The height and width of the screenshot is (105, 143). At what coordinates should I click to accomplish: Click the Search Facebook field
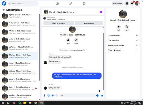[x=23, y=3]
